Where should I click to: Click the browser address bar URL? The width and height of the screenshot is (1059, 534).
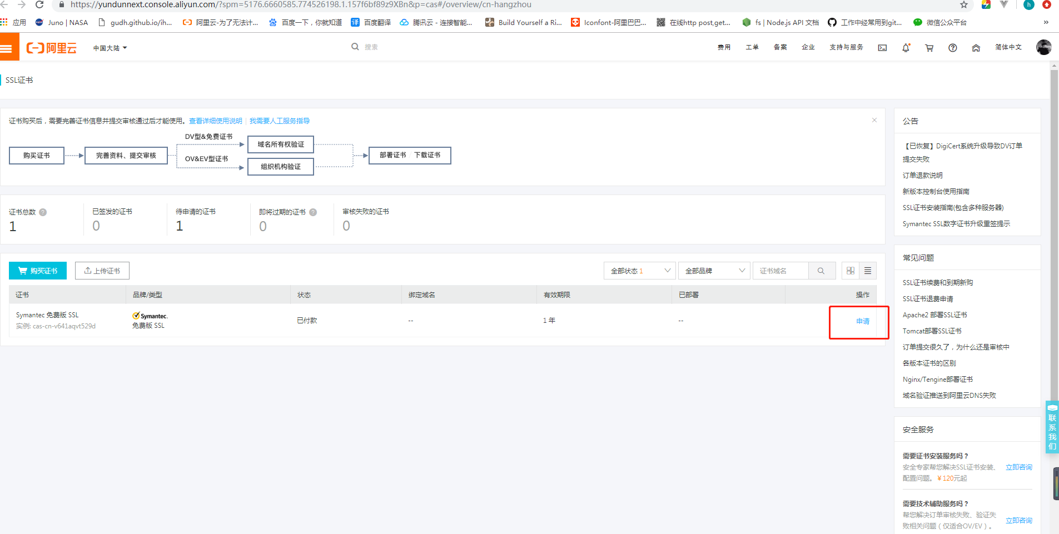(301, 4)
